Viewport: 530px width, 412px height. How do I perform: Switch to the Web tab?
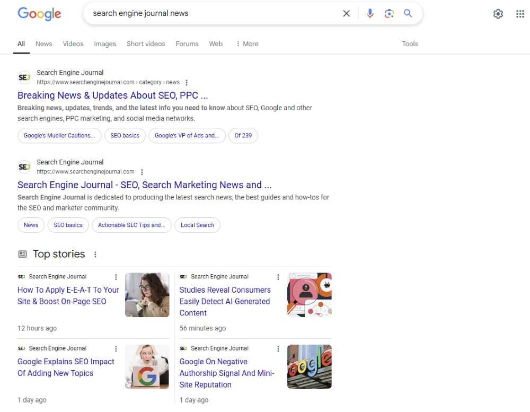click(216, 43)
